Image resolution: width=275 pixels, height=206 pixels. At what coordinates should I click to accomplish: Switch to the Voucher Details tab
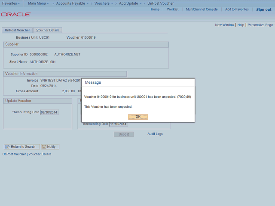point(48,30)
